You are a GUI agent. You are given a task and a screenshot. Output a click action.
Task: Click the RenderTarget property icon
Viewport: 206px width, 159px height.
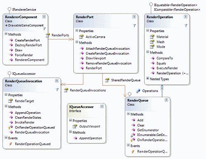pos(10,101)
